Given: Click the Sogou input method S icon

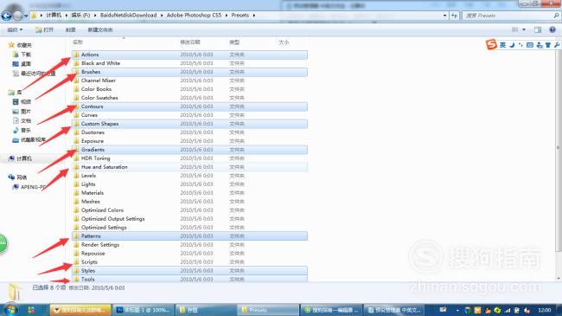Looking at the screenshot, I should 491,44.
